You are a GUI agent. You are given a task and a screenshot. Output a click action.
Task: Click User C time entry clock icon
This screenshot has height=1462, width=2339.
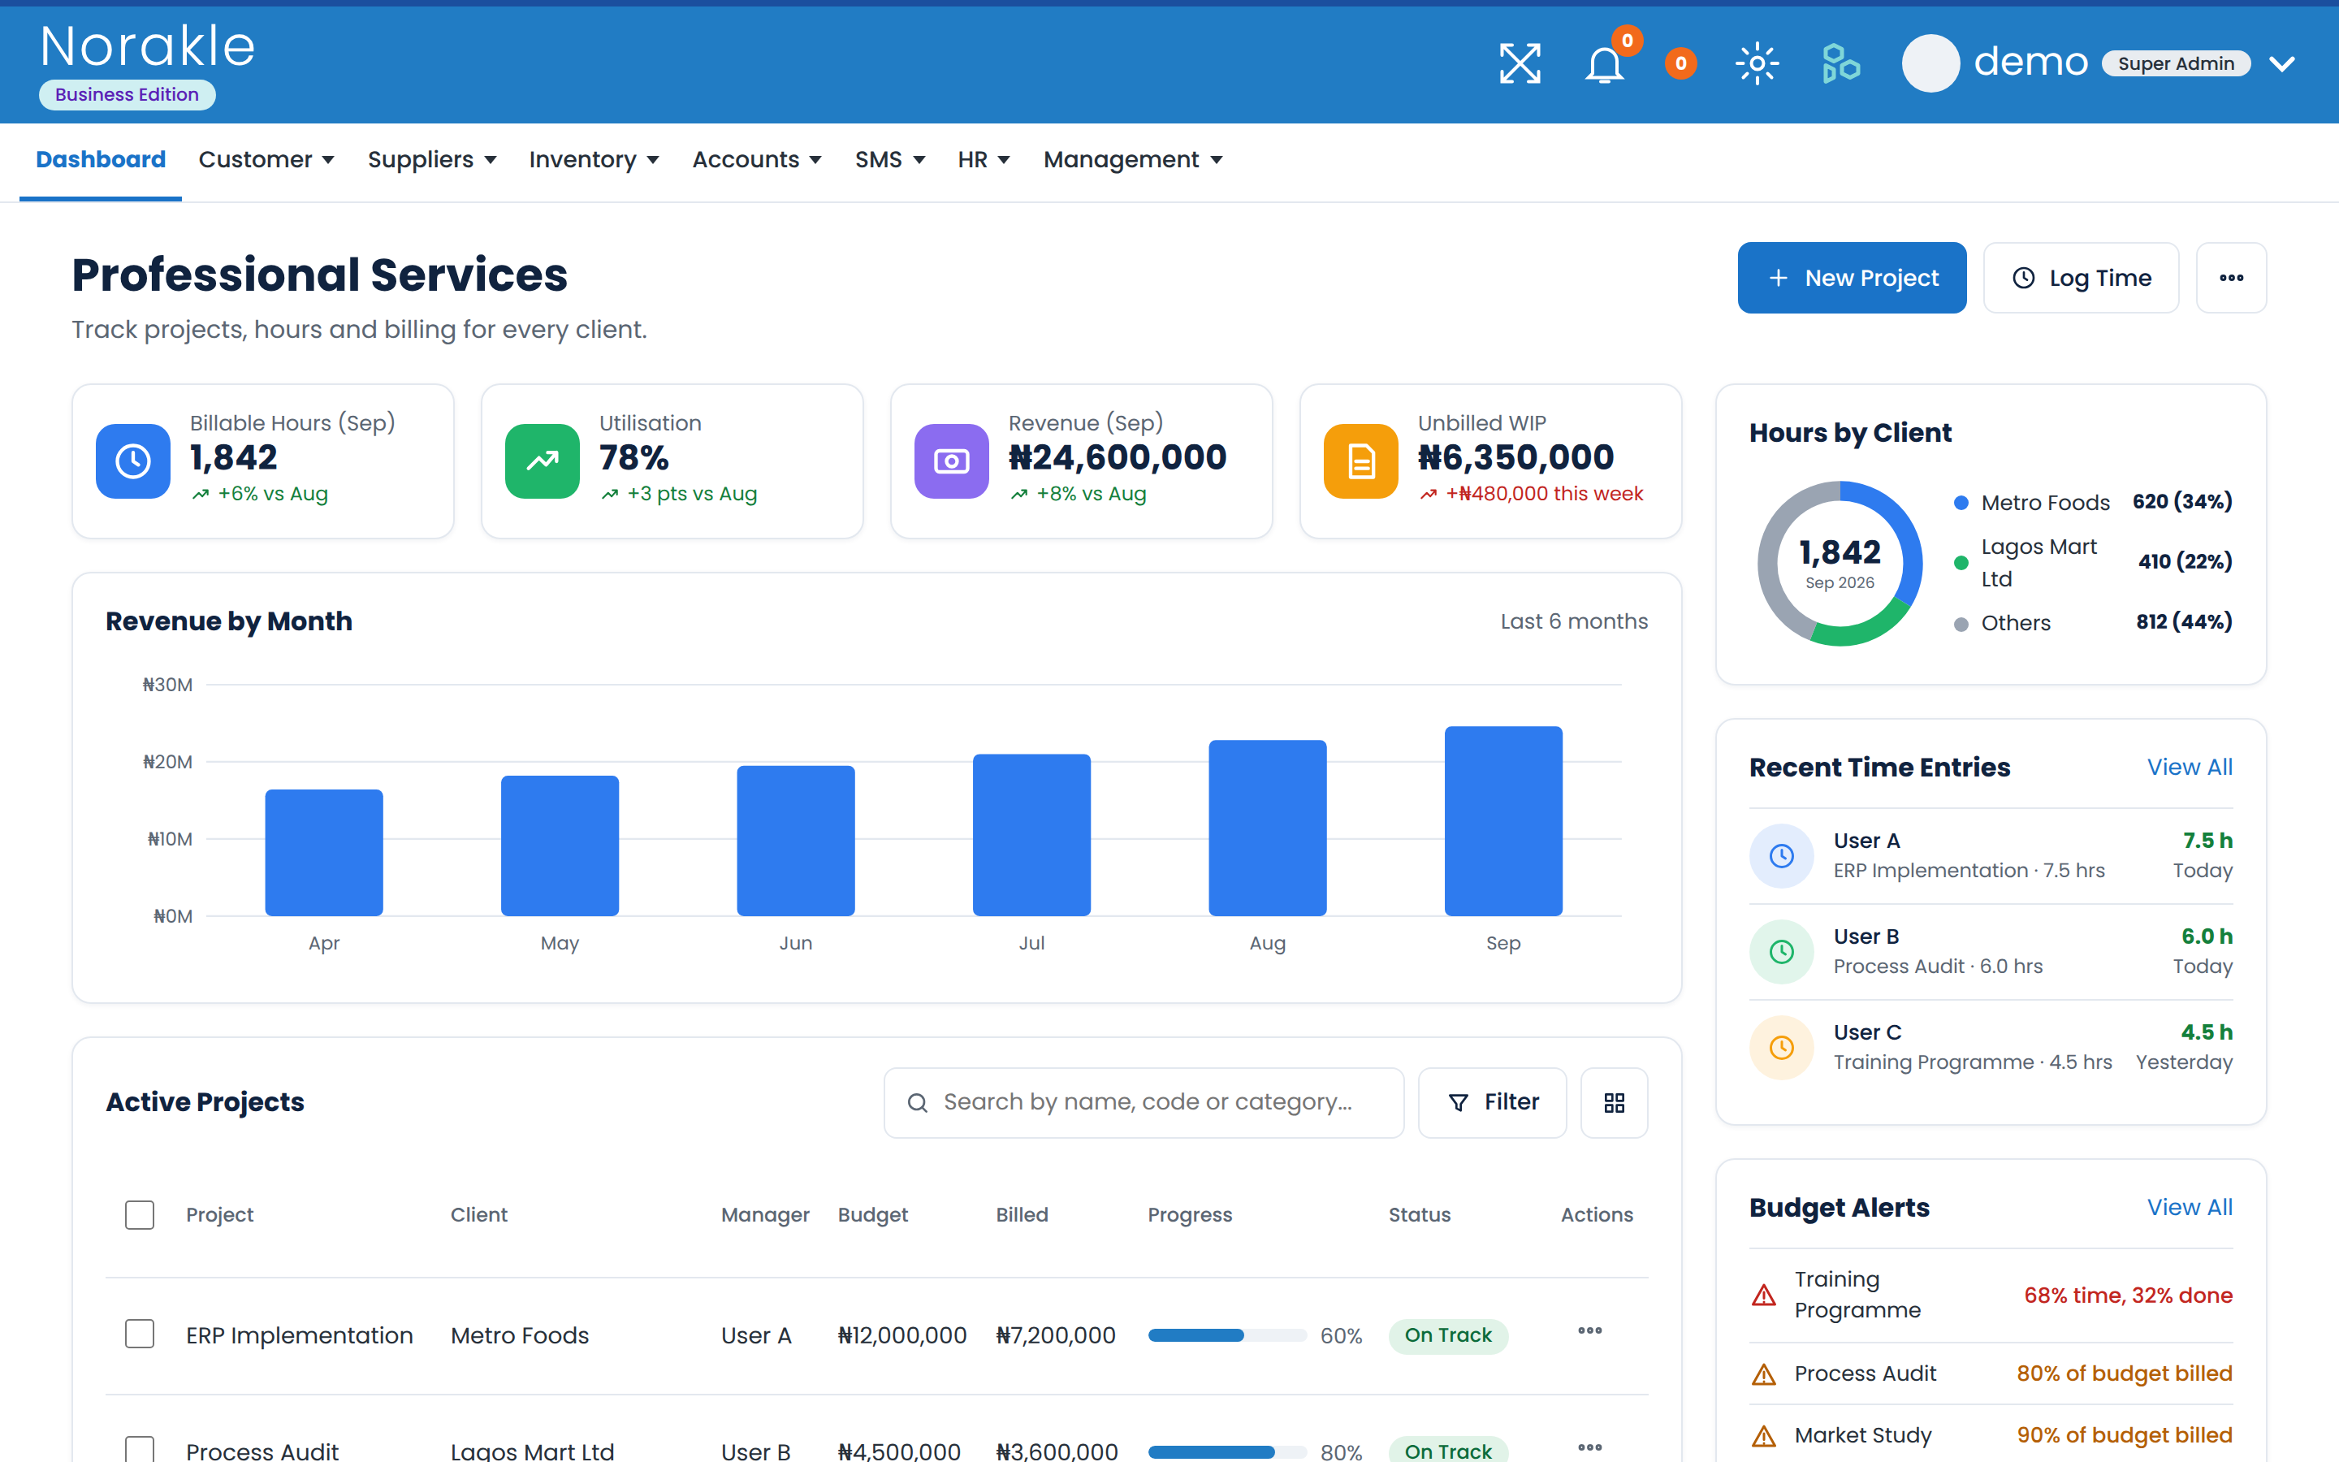[1781, 1047]
